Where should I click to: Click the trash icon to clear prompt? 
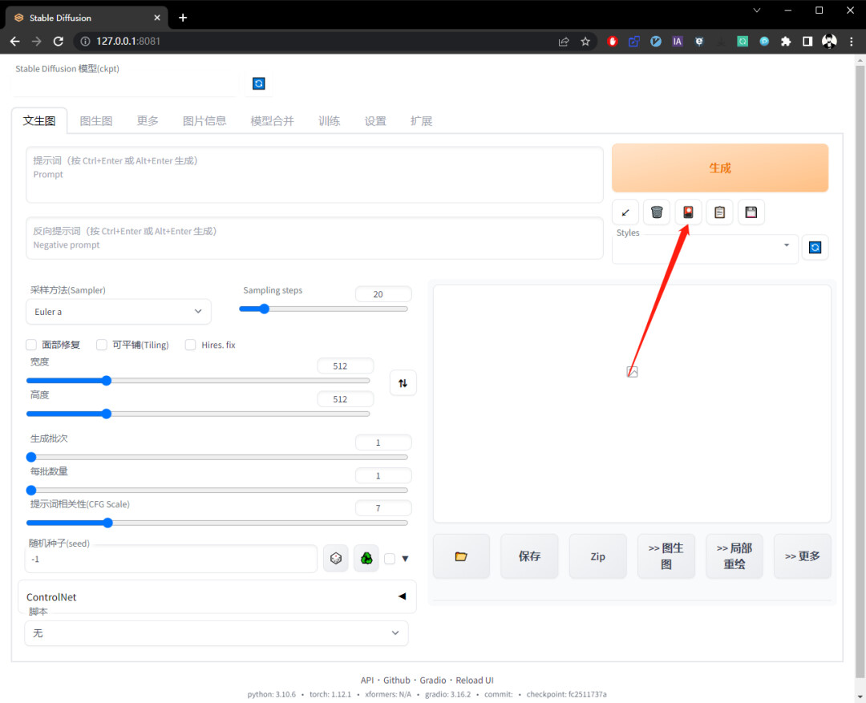click(657, 212)
